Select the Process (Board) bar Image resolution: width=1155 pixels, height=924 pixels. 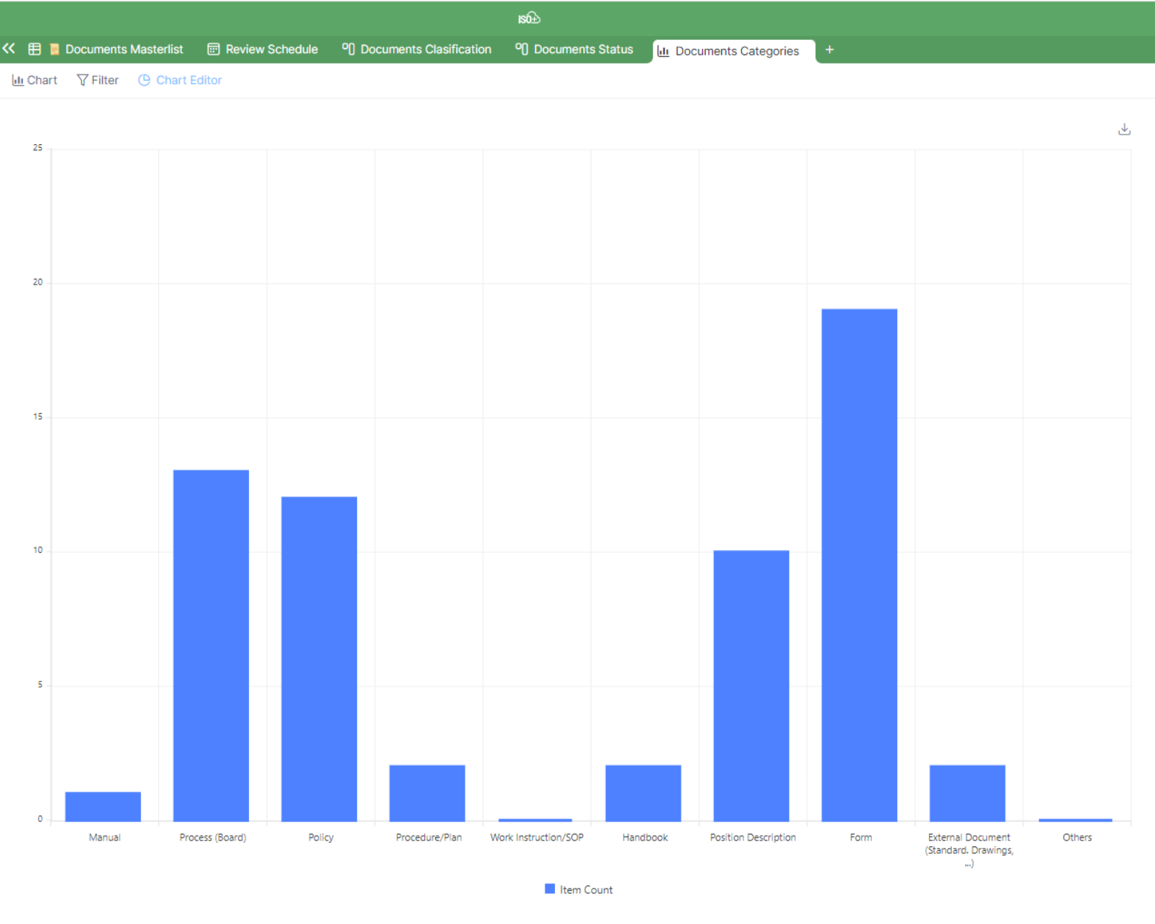coord(211,645)
